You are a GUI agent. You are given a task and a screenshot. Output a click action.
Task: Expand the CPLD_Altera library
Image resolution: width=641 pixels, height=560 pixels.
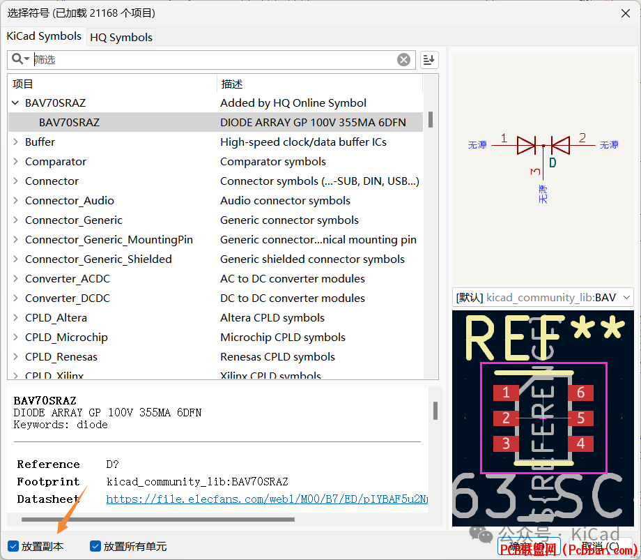[x=15, y=318]
